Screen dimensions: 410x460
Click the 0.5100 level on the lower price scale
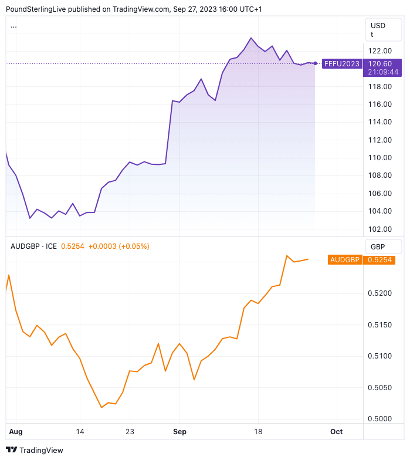[379, 356]
